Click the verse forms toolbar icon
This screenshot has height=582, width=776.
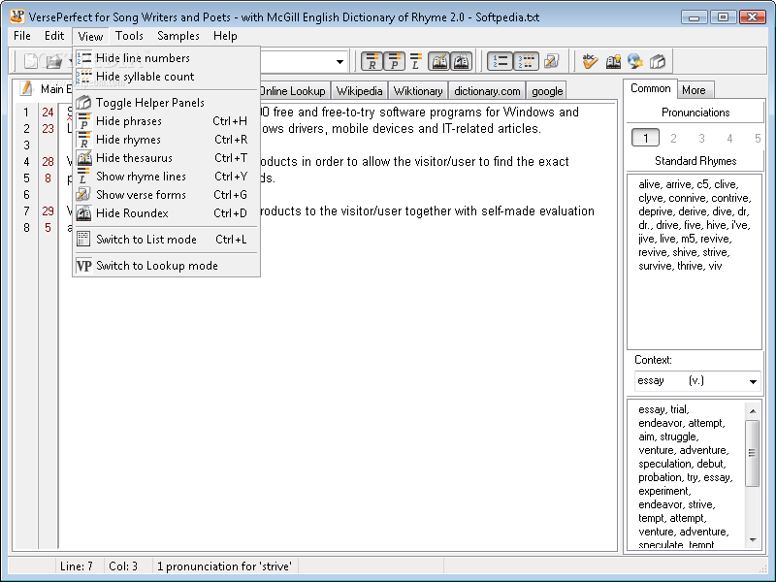tap(551, 61)
